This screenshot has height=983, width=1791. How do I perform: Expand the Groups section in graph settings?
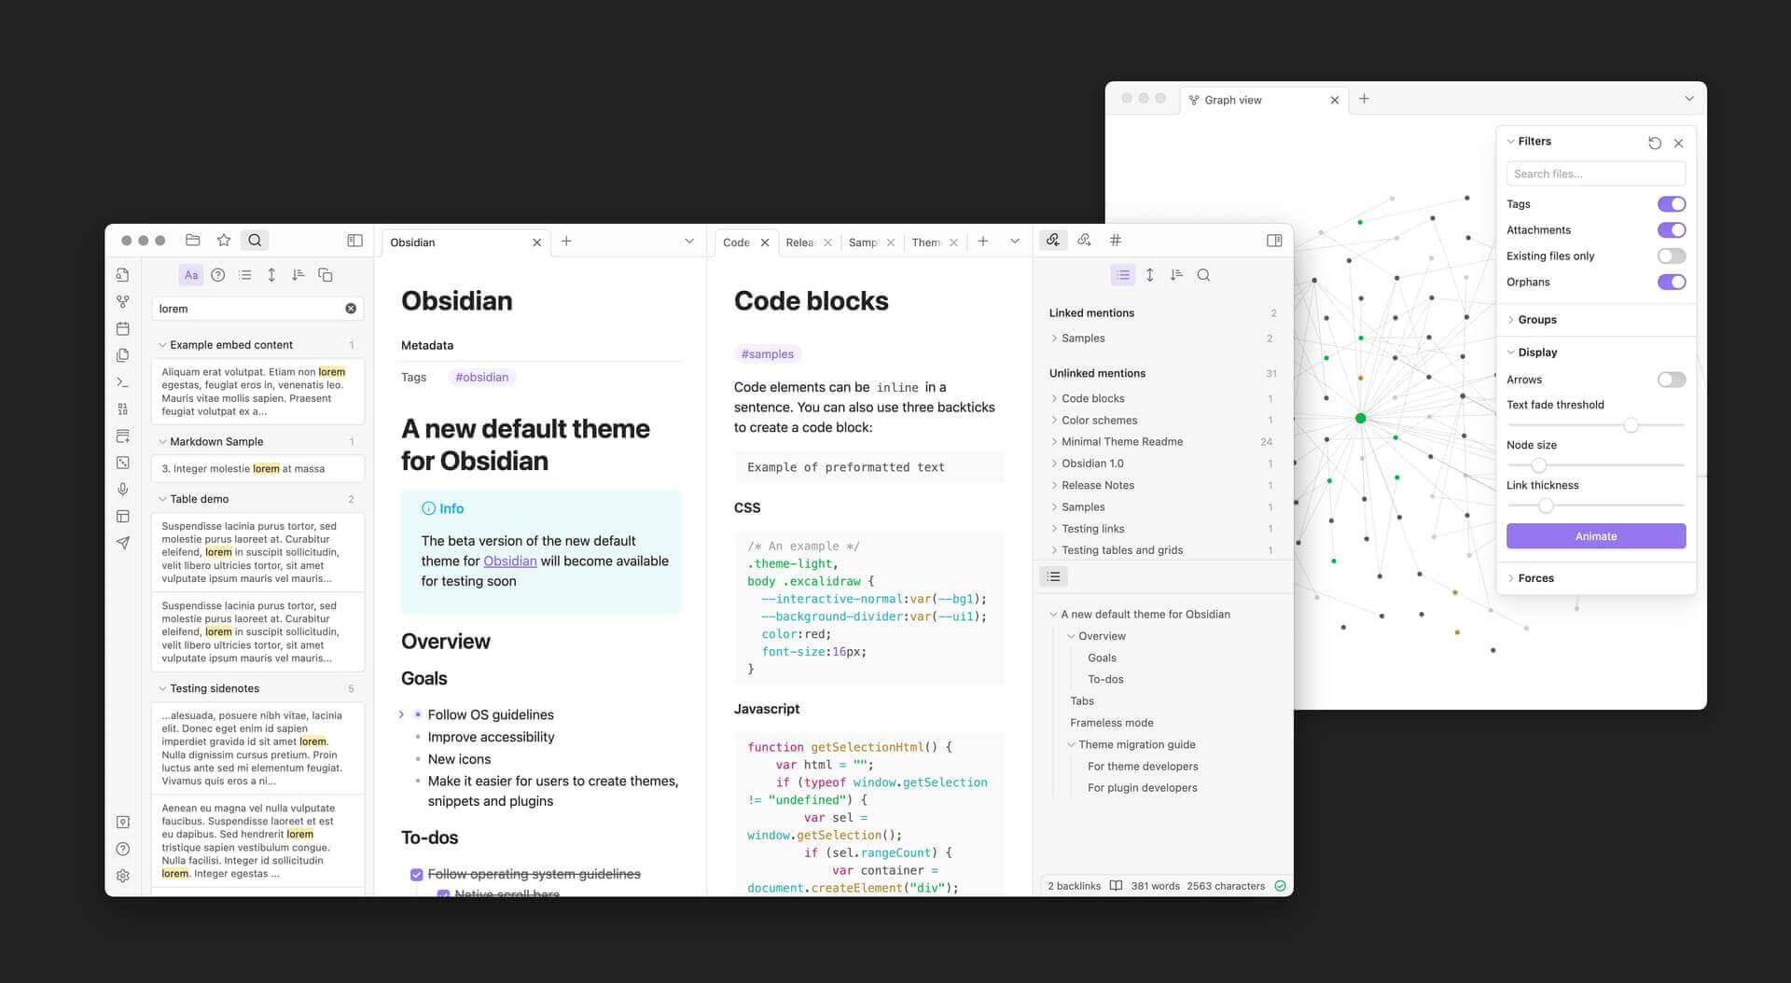(x=1536, y=320)
